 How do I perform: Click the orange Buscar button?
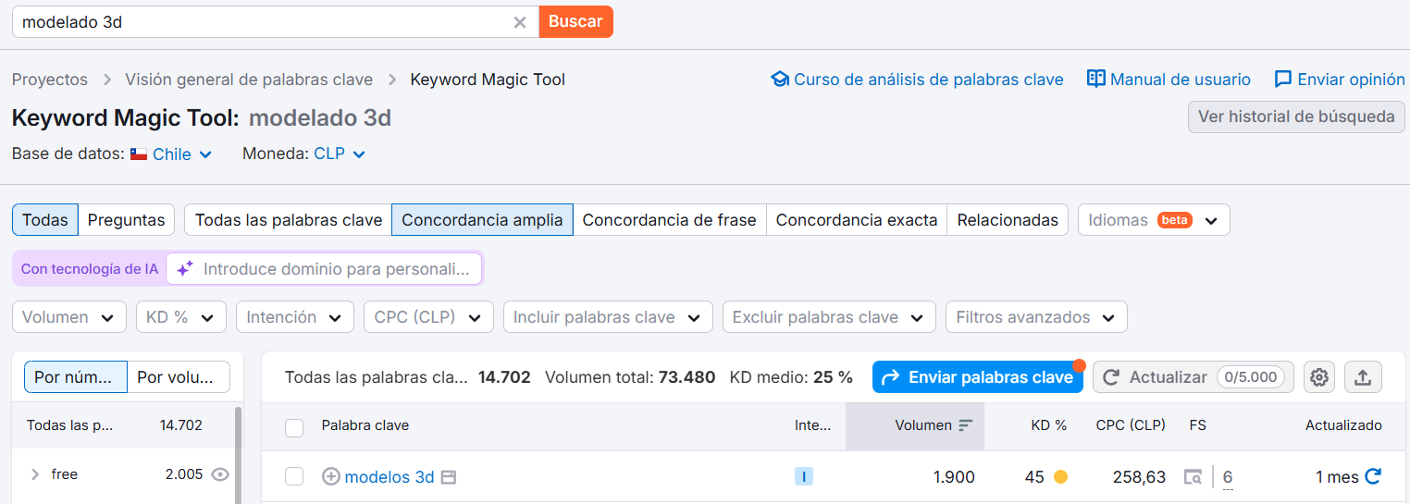click(x=575, y=22)
